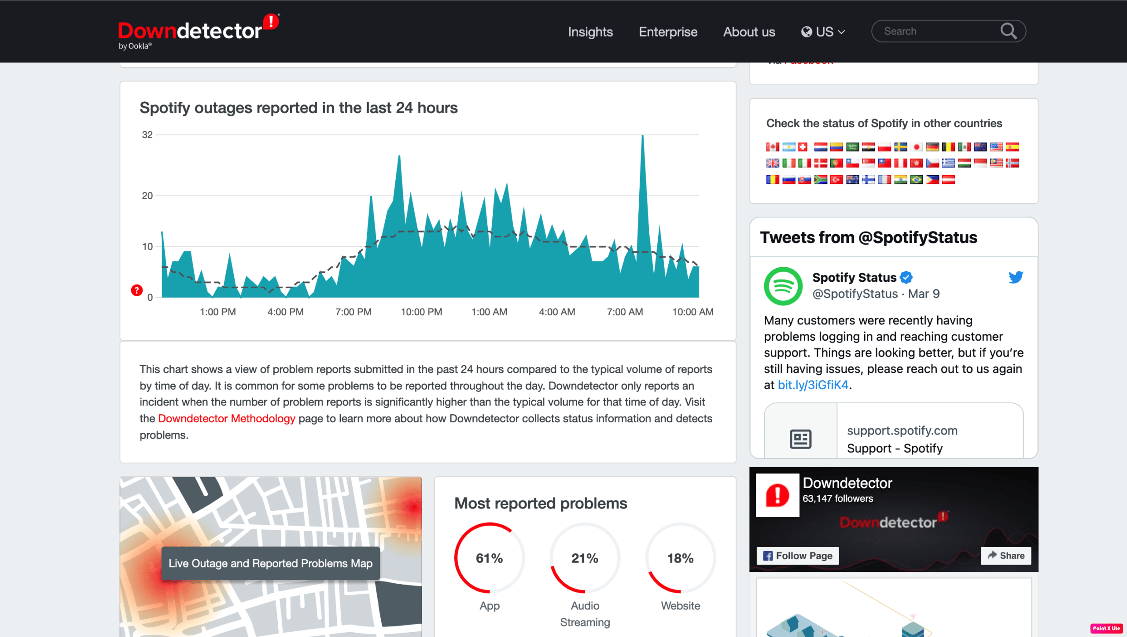Click the globe/region selector icon
The height and width of the screenshot is (637, 1127).
point(807,31)
